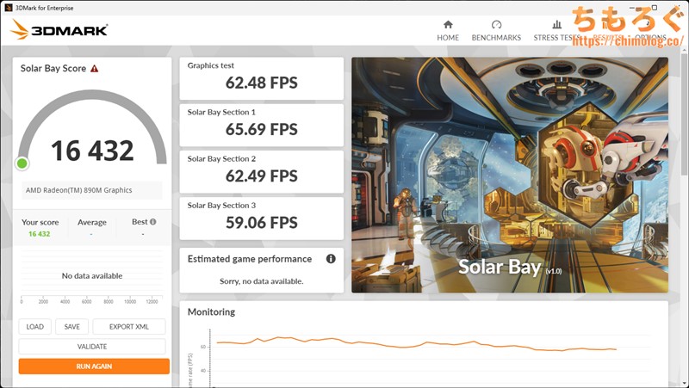Select the Solar Bay Section 3 card
This screenshot has height=388, width=689.
[261, 218]
